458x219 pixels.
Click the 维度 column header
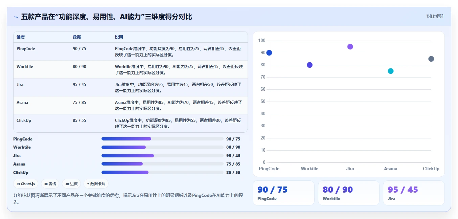(21, 37)
